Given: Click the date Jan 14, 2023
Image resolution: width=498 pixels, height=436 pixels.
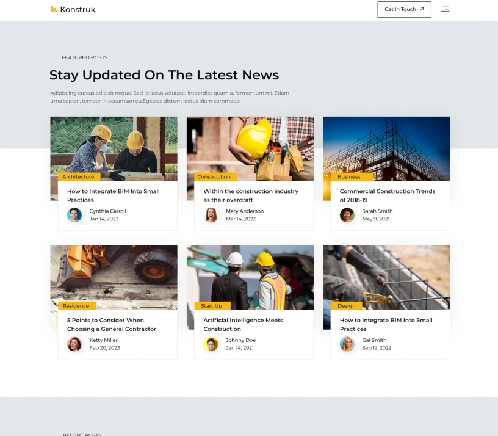Looking at the screenshot, I should (x=104, y=219).
